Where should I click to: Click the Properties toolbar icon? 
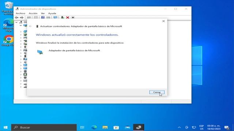[x=36, y=17]
